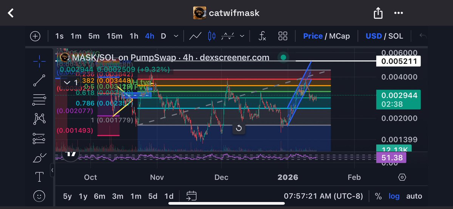The width and height of the screenshot is (453, 209).
Task: Click the volume 12.13K label
Action: coord(394,149)
